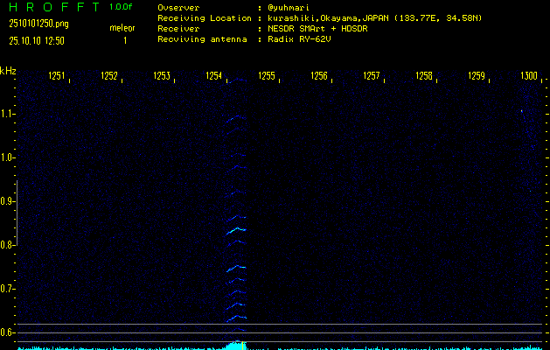Select the 1300 time axis label

point(529,76)
